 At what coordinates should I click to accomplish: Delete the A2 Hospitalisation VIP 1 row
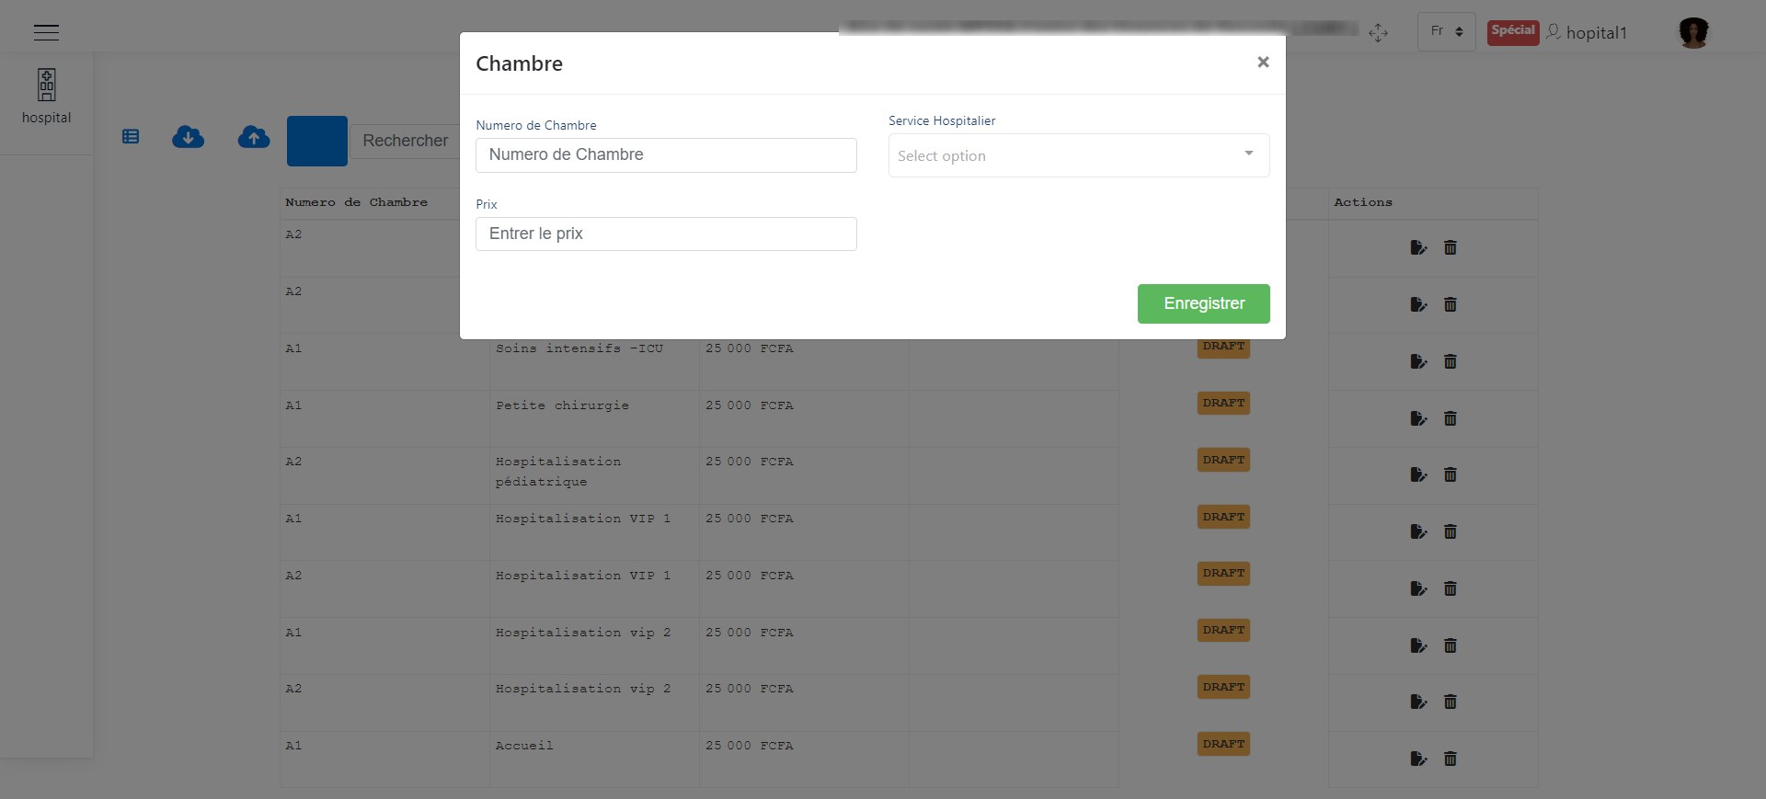click(1451, 588)
